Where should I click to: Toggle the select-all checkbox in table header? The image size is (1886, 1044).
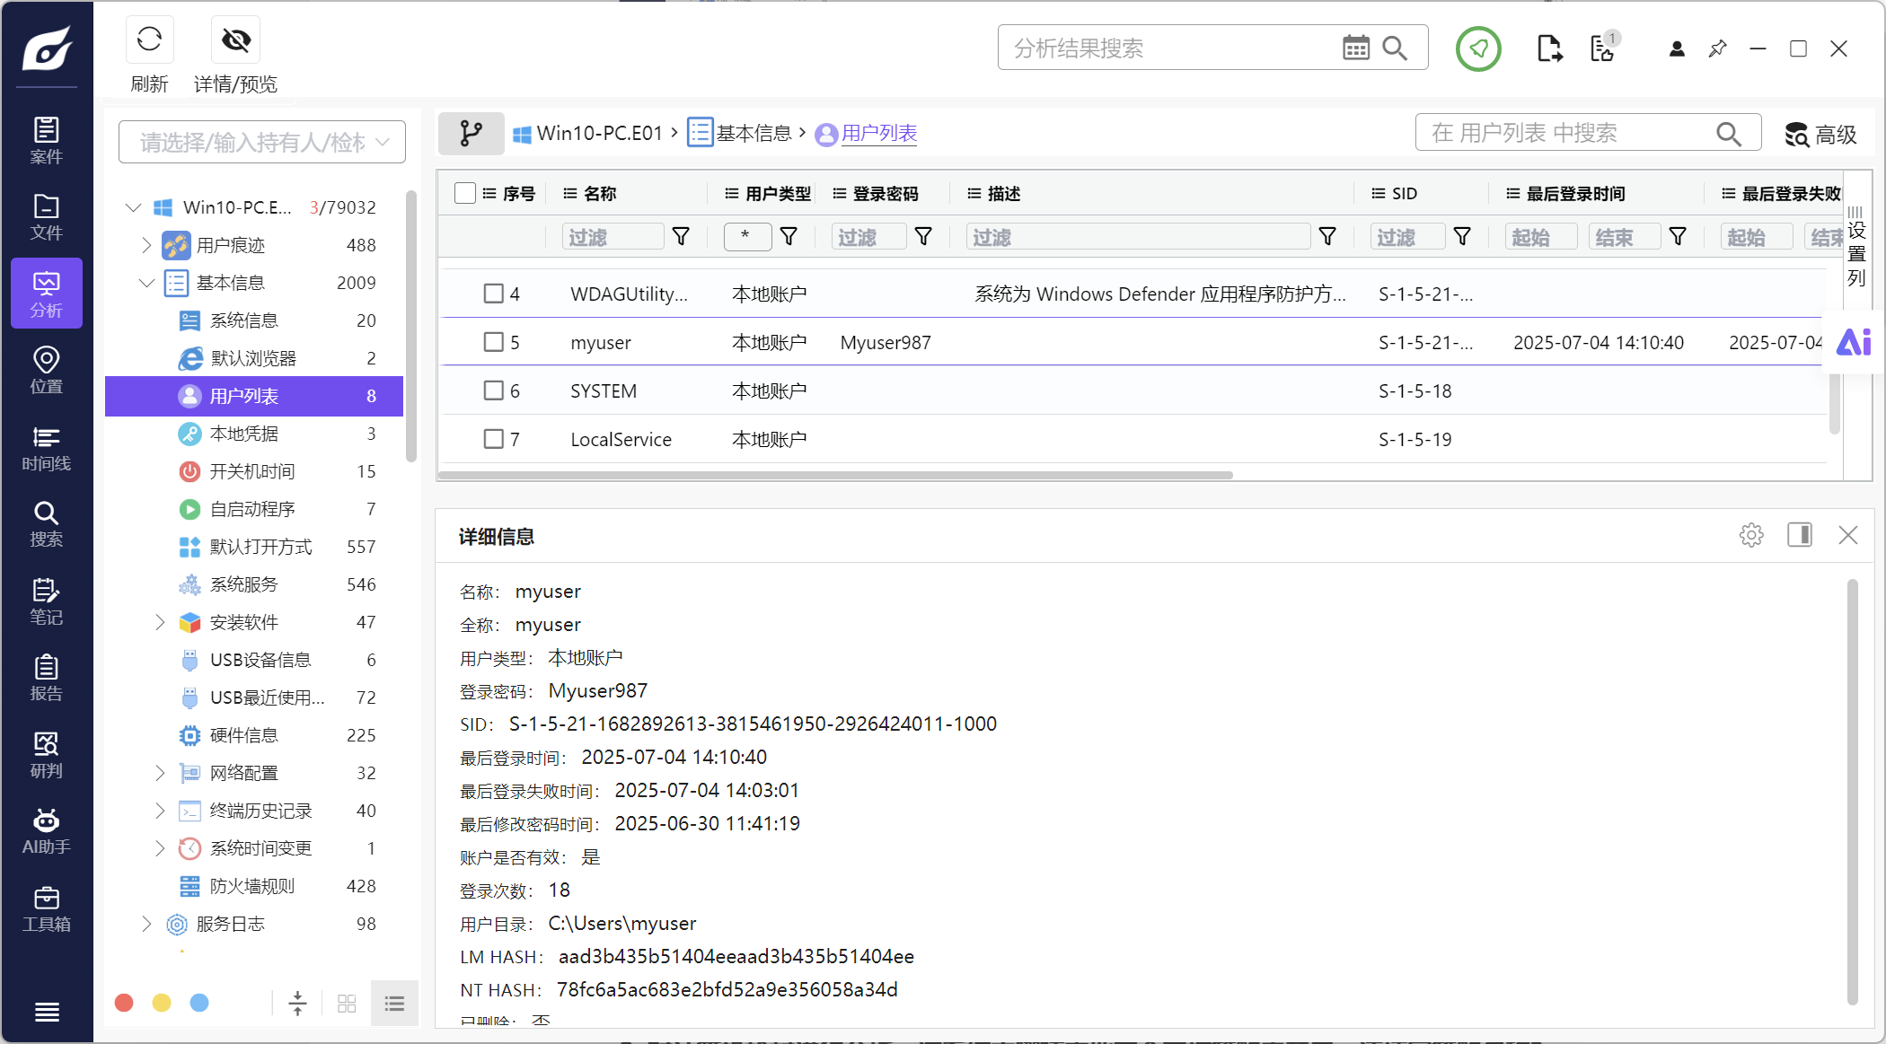tap(465, 193)
